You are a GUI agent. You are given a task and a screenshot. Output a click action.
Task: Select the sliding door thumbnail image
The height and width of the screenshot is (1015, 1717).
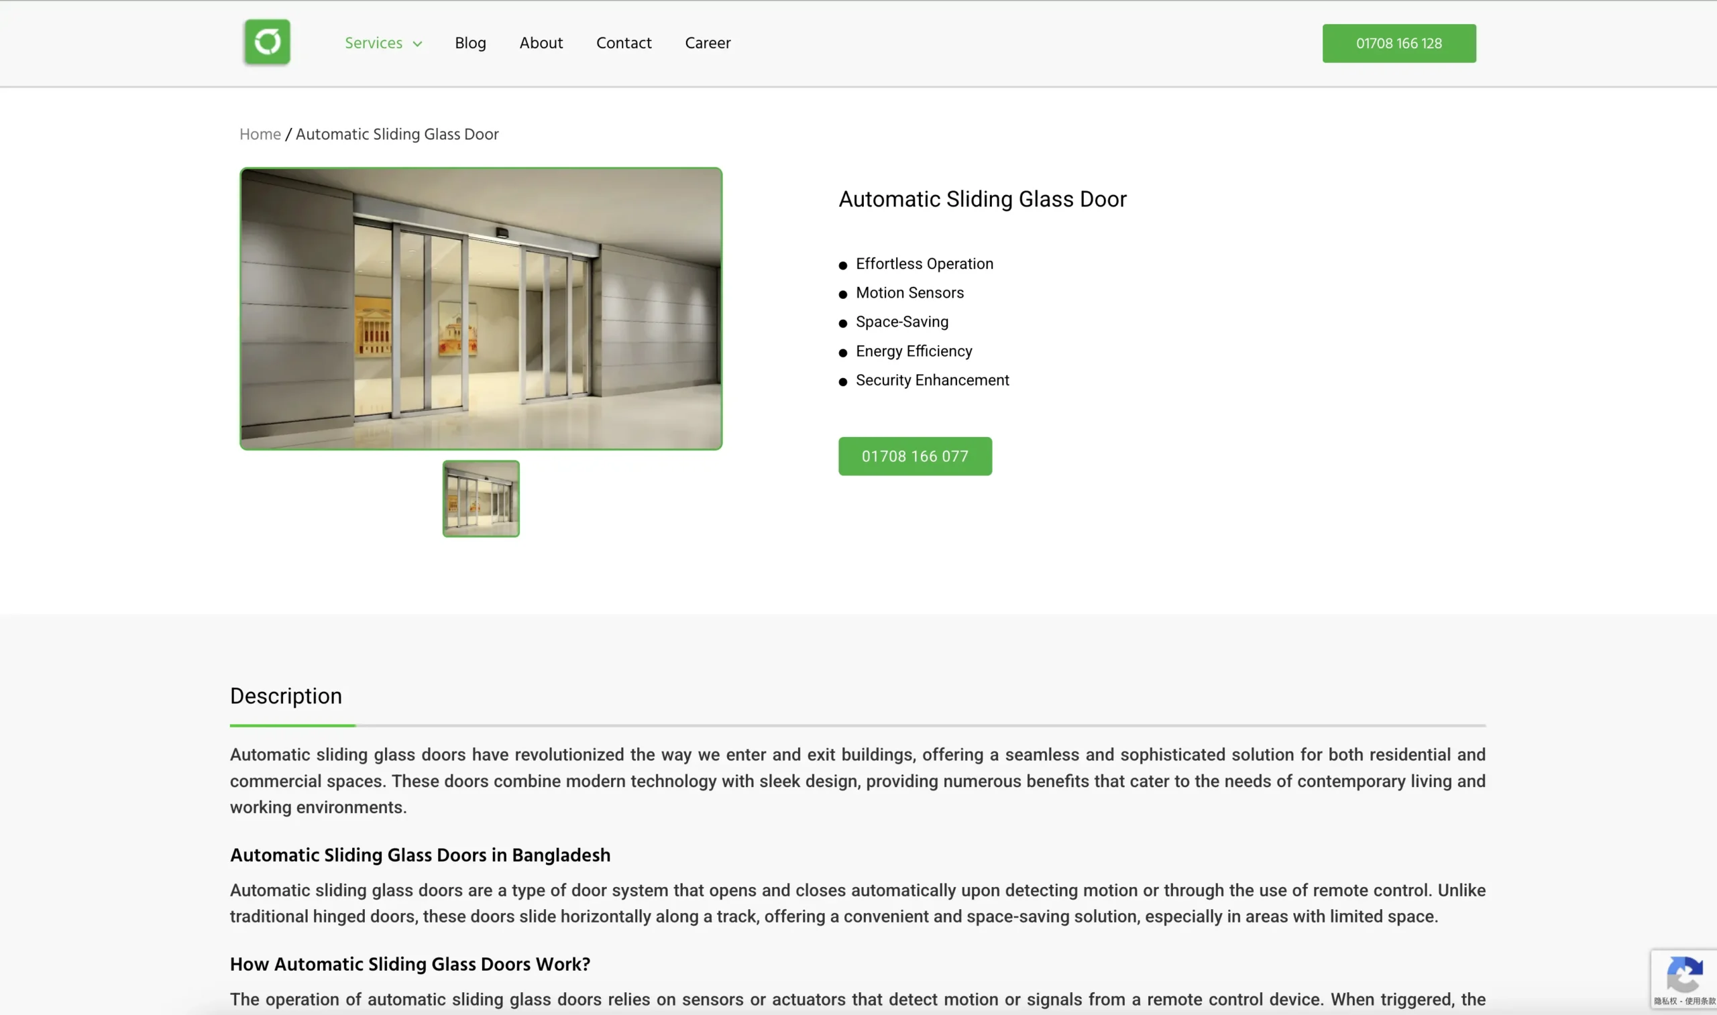(481, 498)
